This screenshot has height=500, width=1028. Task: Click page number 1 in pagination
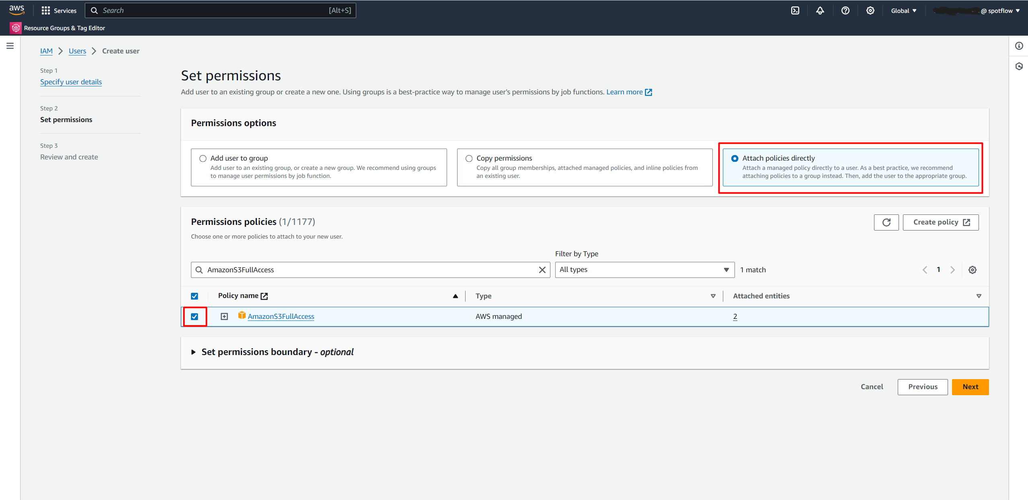938,269
